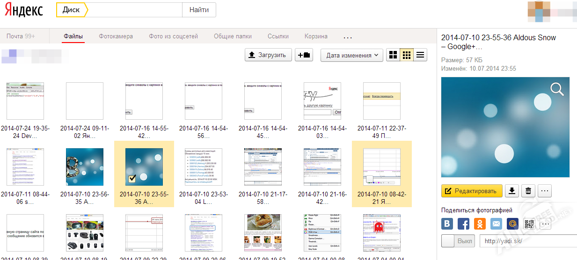577x260 pixels.
Task: Show the QR code for the link
Action: pyautogui.click(x=529, y=224)
